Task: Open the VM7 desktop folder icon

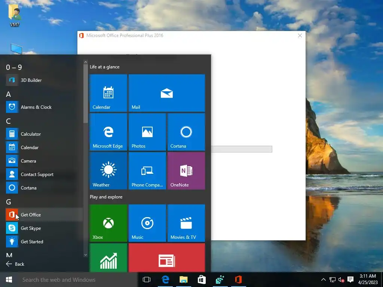Action: coord(15,15)
